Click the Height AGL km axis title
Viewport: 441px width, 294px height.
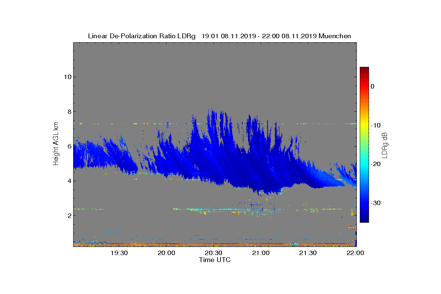(56, 144)
